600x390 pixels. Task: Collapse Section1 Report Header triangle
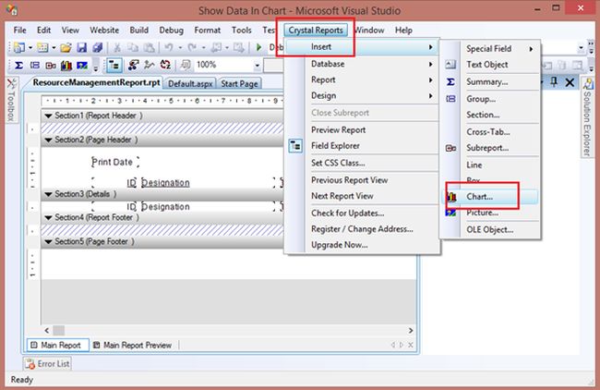[48, 116]
